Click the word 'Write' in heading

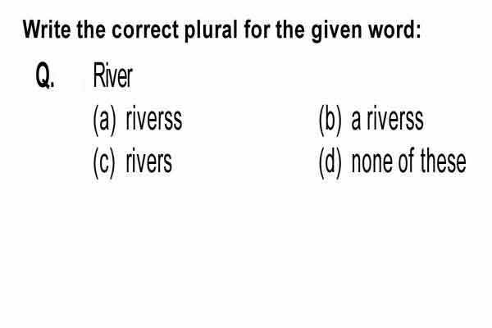pos(47,30)
